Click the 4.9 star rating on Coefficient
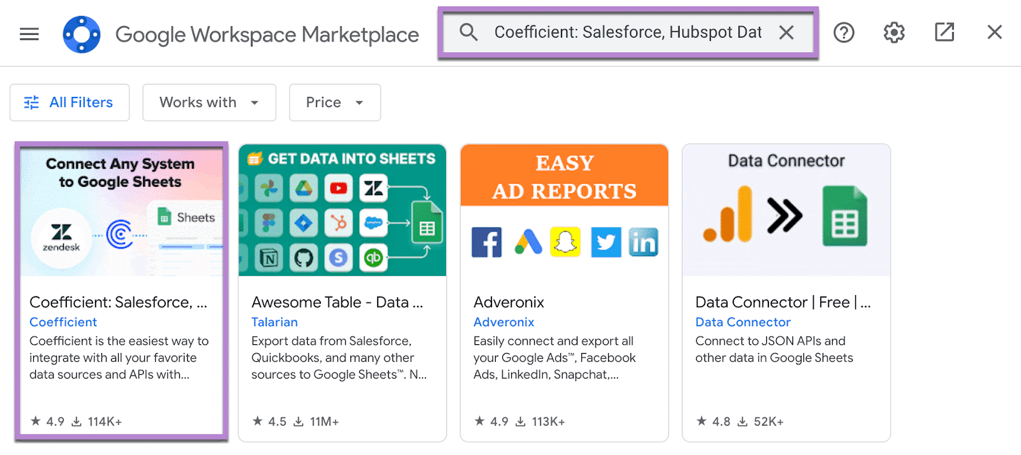The height and width of the screenshot is (455, 1021). [x=48, y=421]
